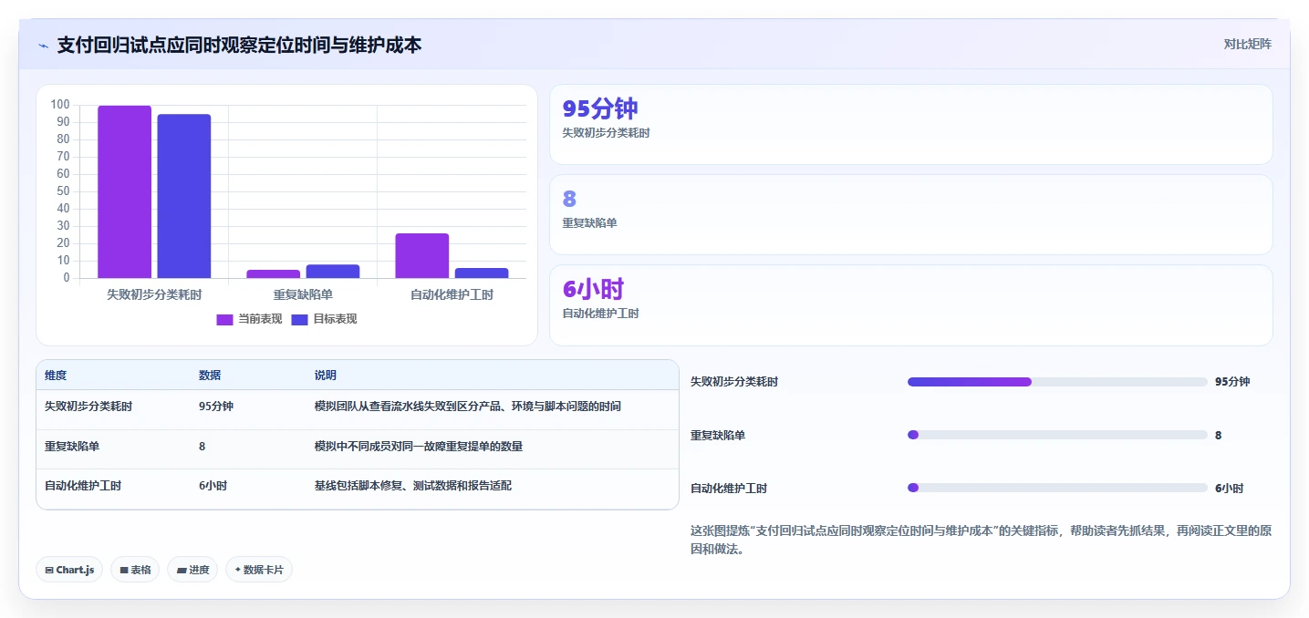Click the blue bar for 自动化维护工时
This screenshot has height=618, width=1309.
pyautogui.click(x=482, y=273)
